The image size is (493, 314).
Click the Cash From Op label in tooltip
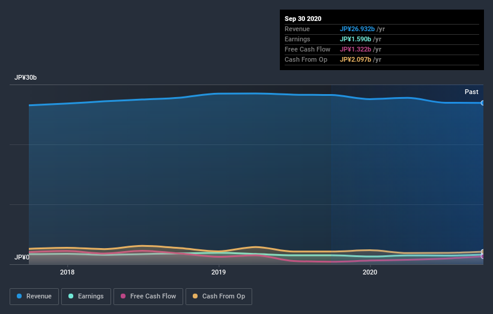(306, 59)
